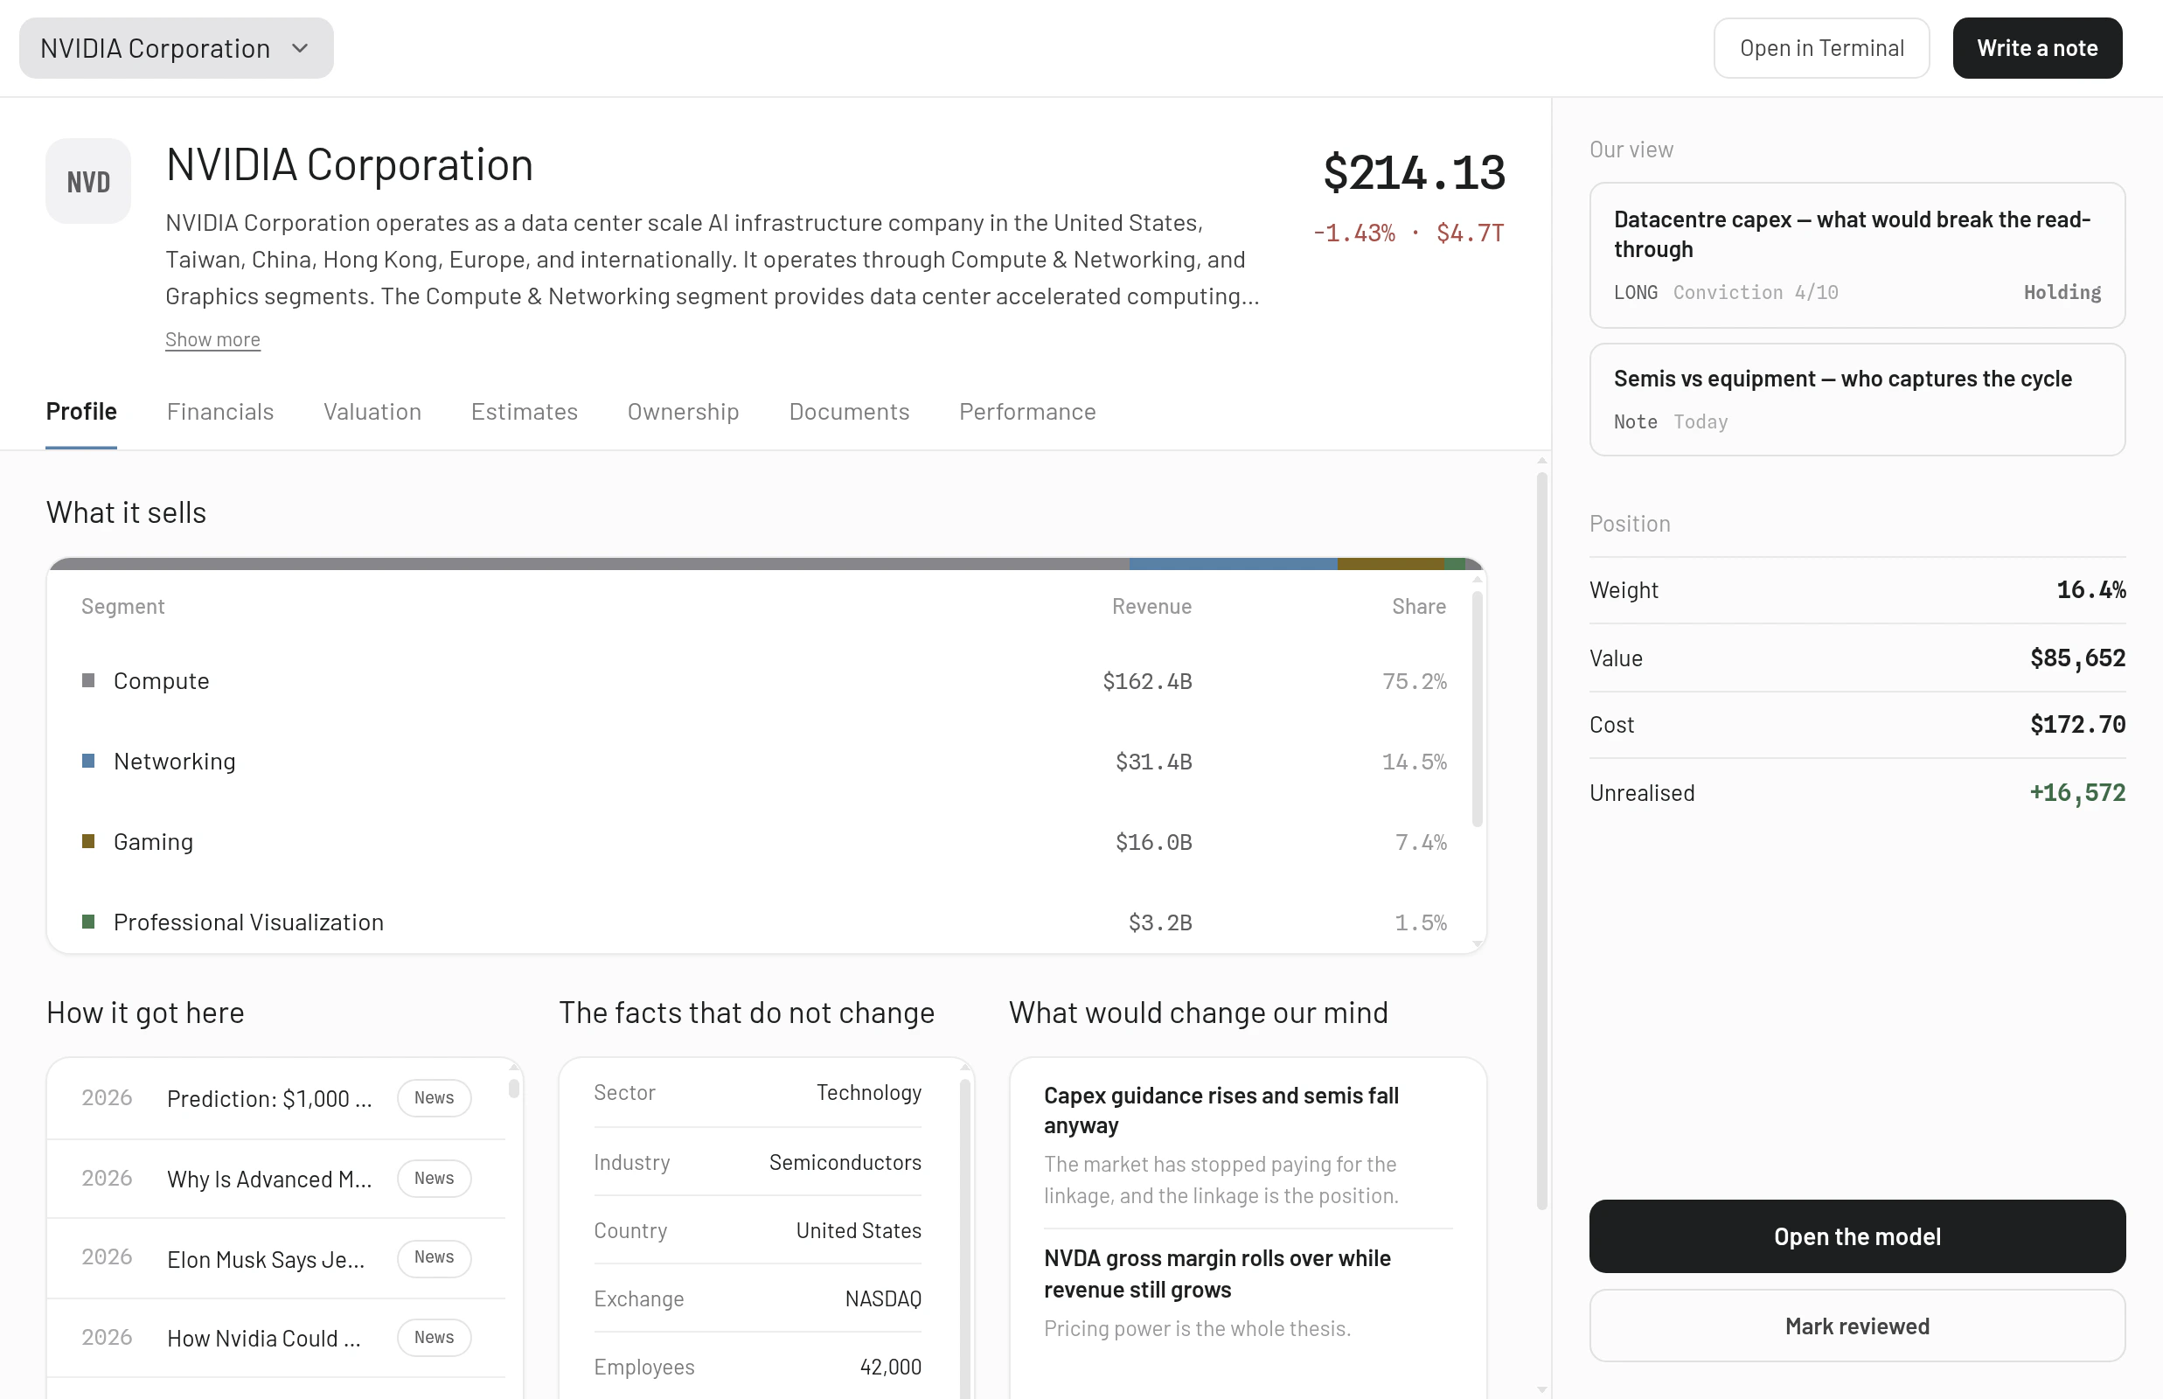This screenshot has width=2163, height=1399.
Task: Click the $214.13 share price
Action: pos(1414,172)
